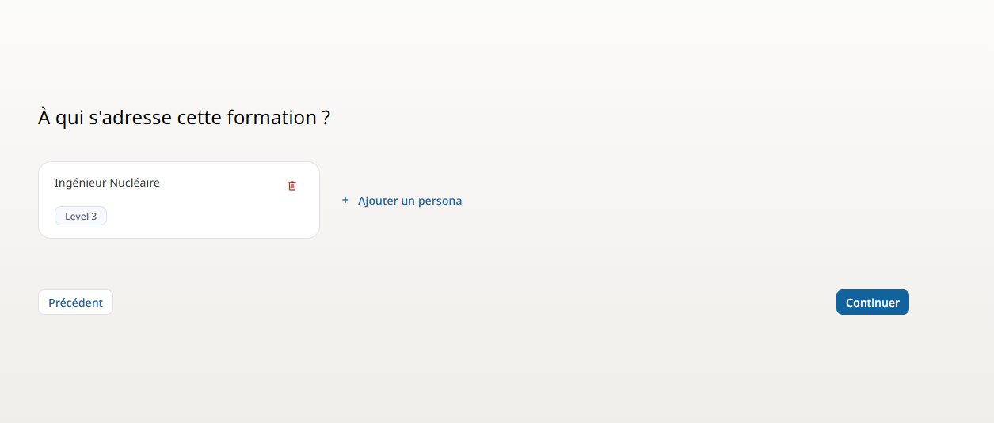Proceed to next step via Continuer
This screenshot has width=994, height=423.
pyautogui.click(x=872, y=302)
